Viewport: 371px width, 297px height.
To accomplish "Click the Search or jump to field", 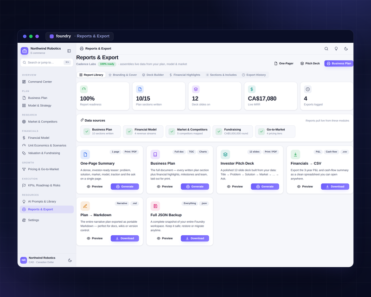I will pyautogui.click(x=47, y=62).
